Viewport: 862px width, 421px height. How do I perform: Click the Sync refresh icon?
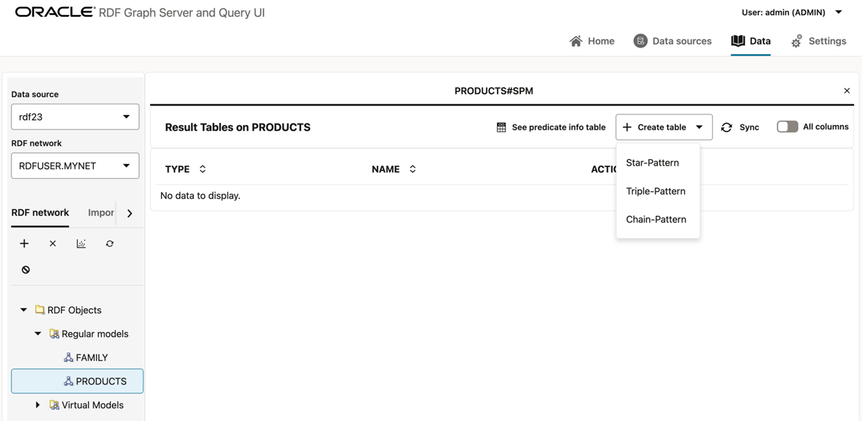pyautogui.click(x=727, y=127)
